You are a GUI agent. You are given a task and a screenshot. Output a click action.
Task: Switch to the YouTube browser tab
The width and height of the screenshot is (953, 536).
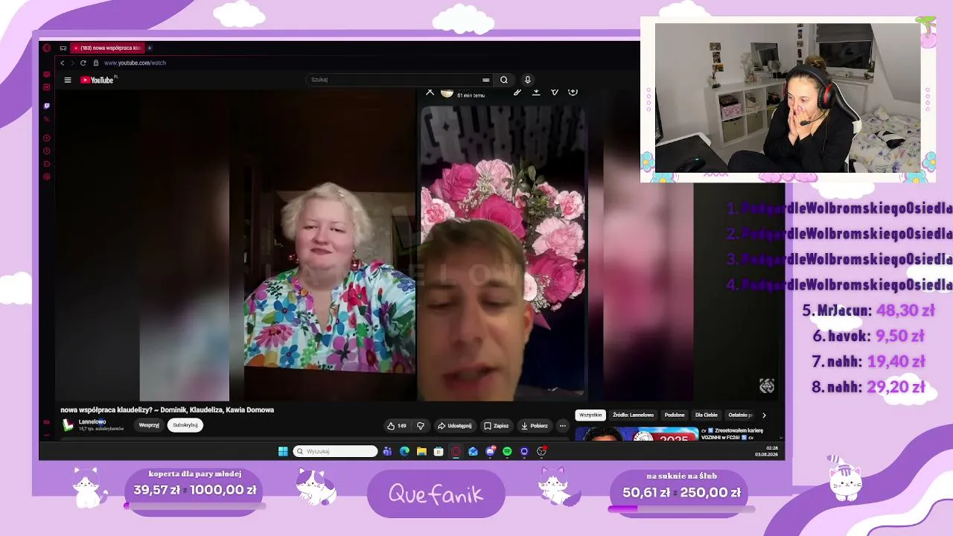point(109,48)
